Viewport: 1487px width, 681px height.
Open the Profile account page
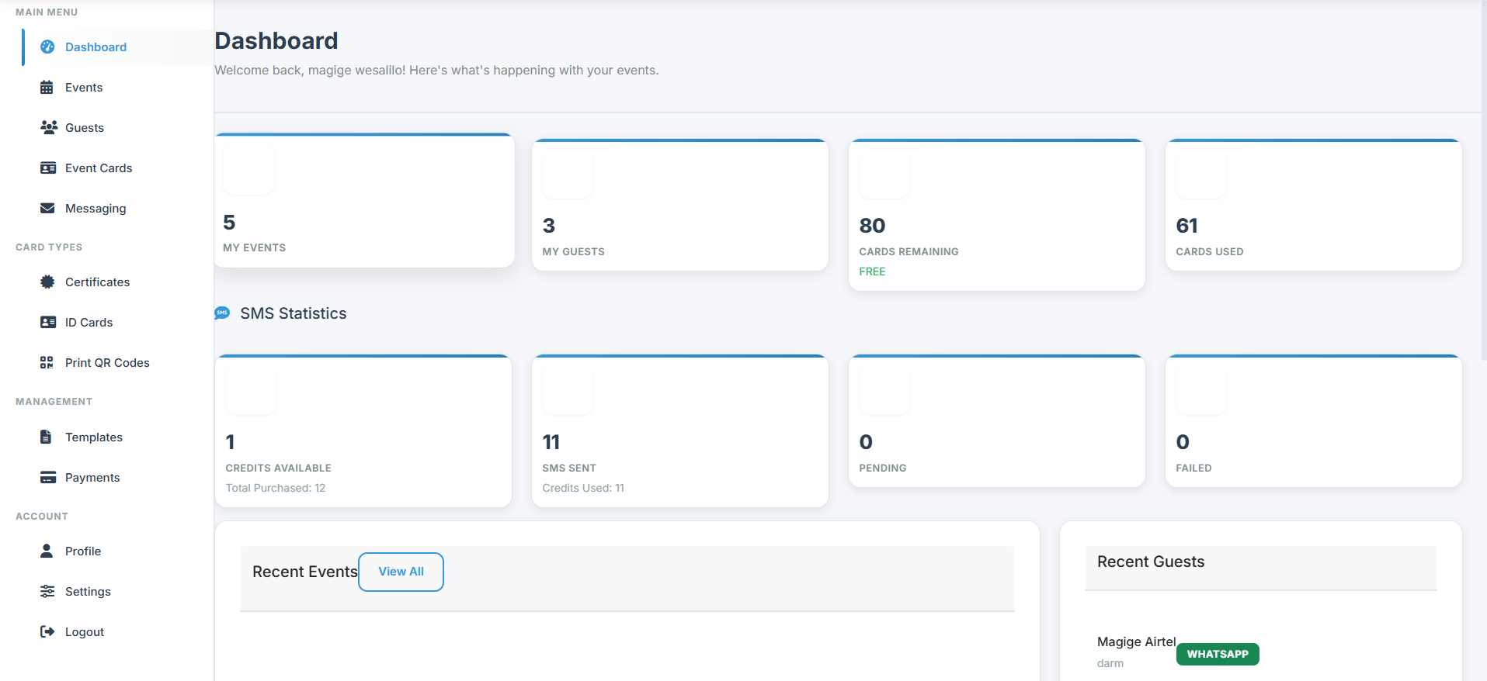pos(117,551)
